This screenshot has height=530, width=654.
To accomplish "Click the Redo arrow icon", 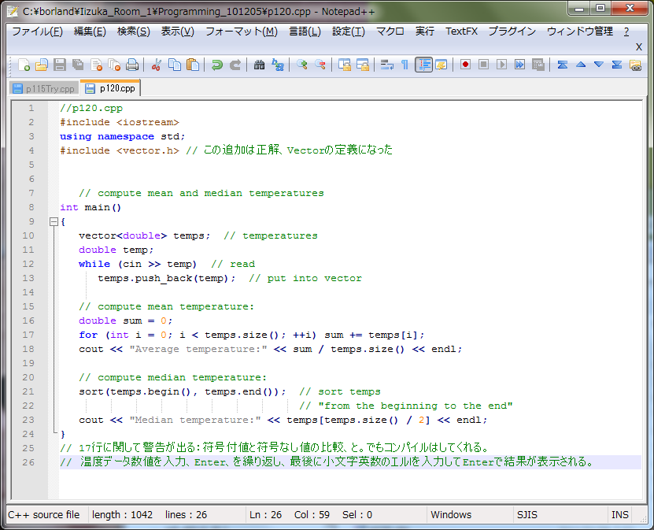I will coord(235,65).
